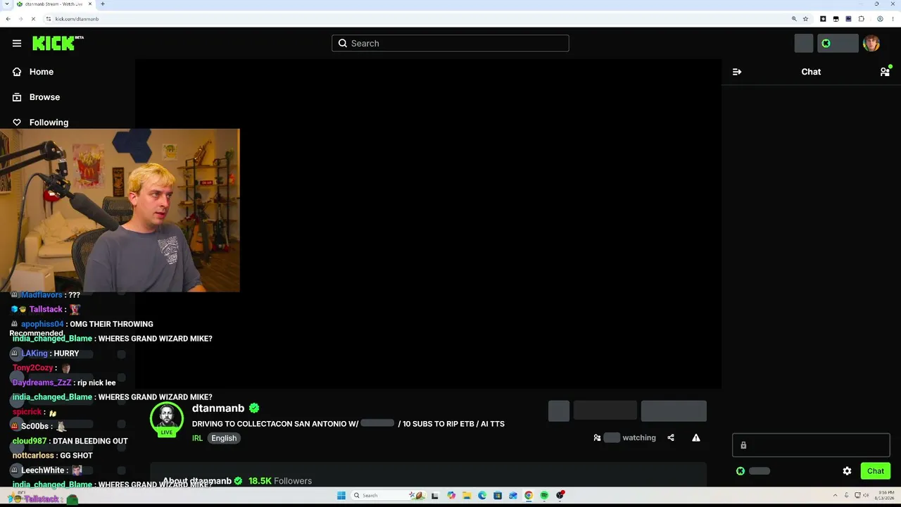Click the Chat panel heading
Viewport: 901px width, 507px height.
point(811,72)
